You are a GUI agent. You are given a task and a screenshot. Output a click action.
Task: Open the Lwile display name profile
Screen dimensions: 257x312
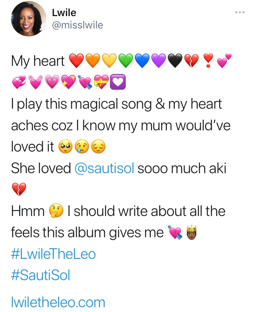pos(64,13)
